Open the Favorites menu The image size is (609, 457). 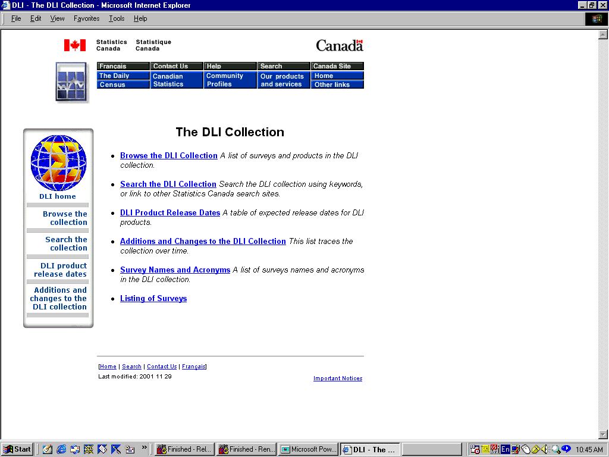point(87,18)
